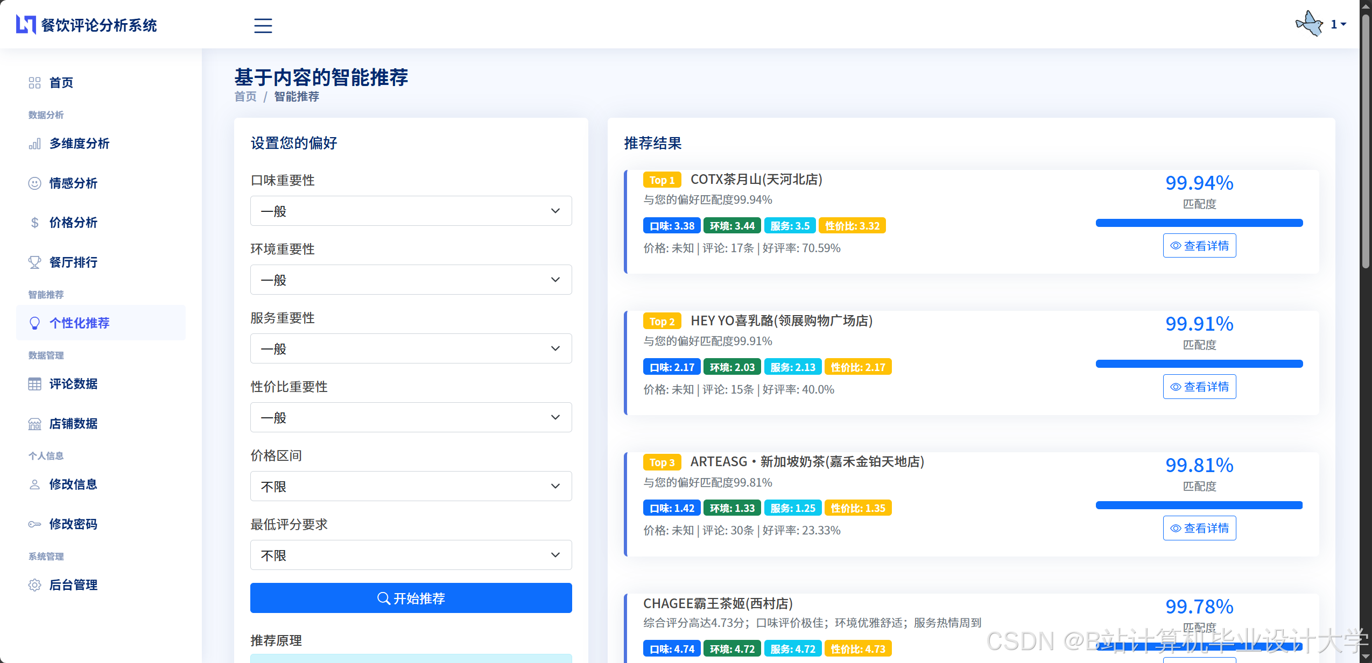Click the app logo icon
The image size is (1372, 663).
(x=26, y=25)
